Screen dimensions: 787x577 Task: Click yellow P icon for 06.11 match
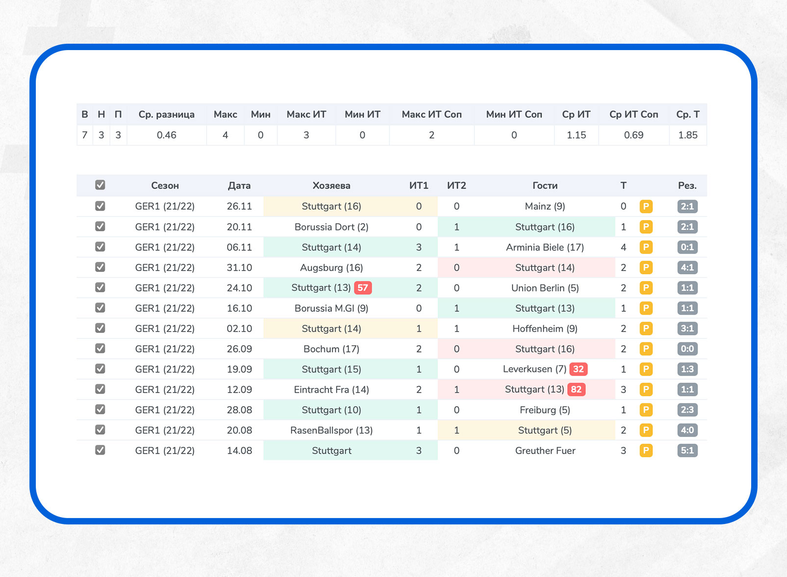(646, 247)
